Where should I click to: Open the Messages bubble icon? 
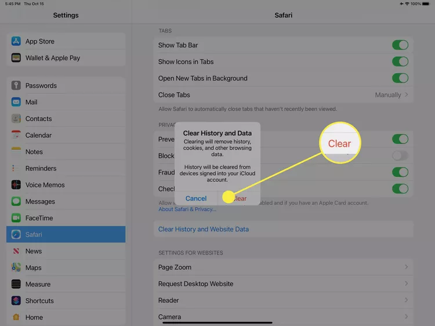16,201
